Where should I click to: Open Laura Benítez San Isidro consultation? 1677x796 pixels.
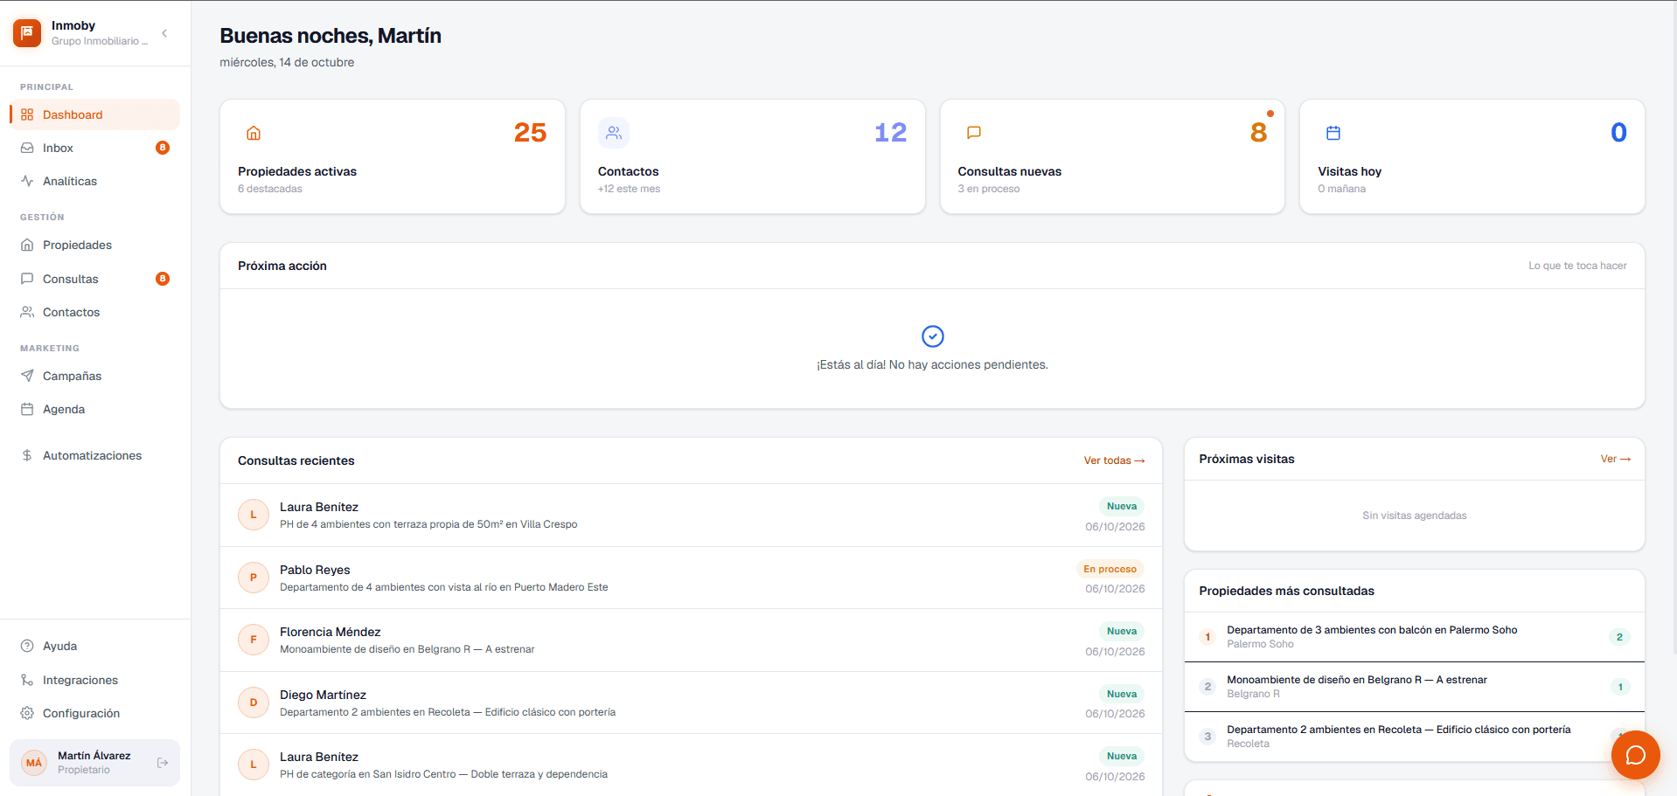point(691,765)
